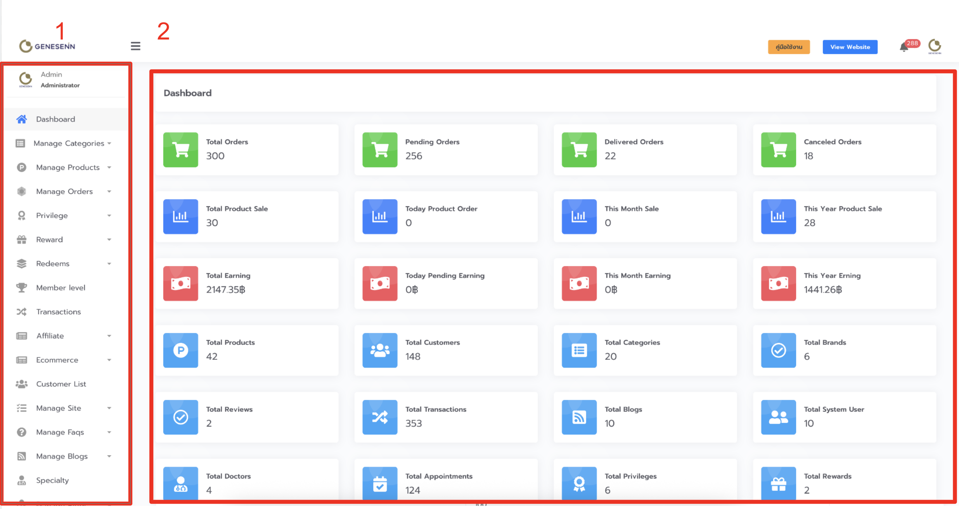Expand the Manage Categories submenu
The width and height of the screenshot is (959, 509).
[x=69, y=143]
